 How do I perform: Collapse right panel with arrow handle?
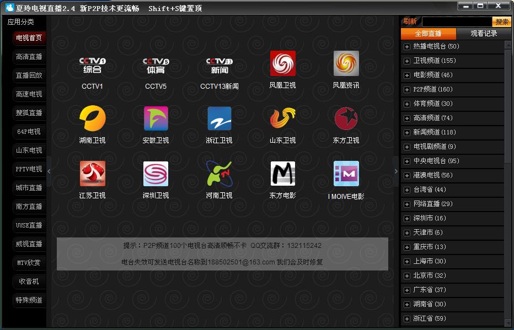396,171
